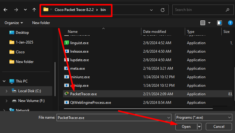The image size is (235, 133).
Task: Sort by the Size column header
Action: point(226,32)
